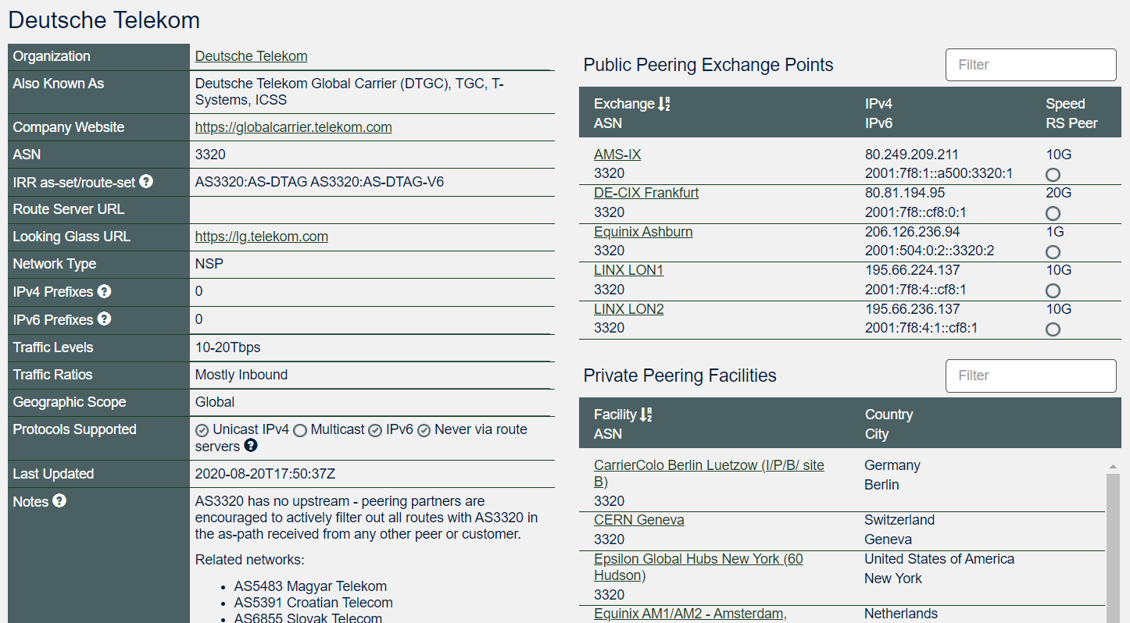Select the Switzerland country cell

[x=899, y=520]
